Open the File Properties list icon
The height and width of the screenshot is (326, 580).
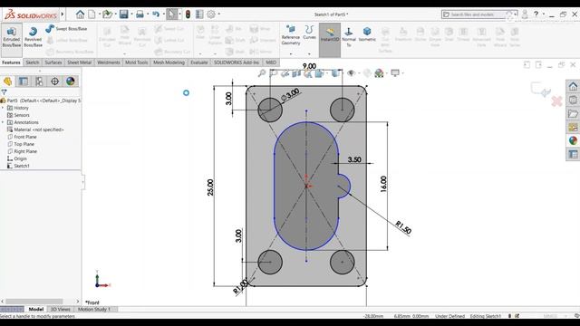pyautogui.click(x=199, y=14)
